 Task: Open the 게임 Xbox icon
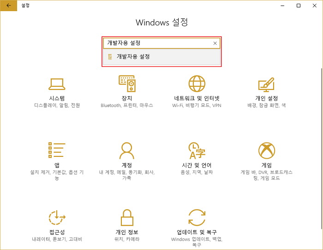(x=267, y=150)
